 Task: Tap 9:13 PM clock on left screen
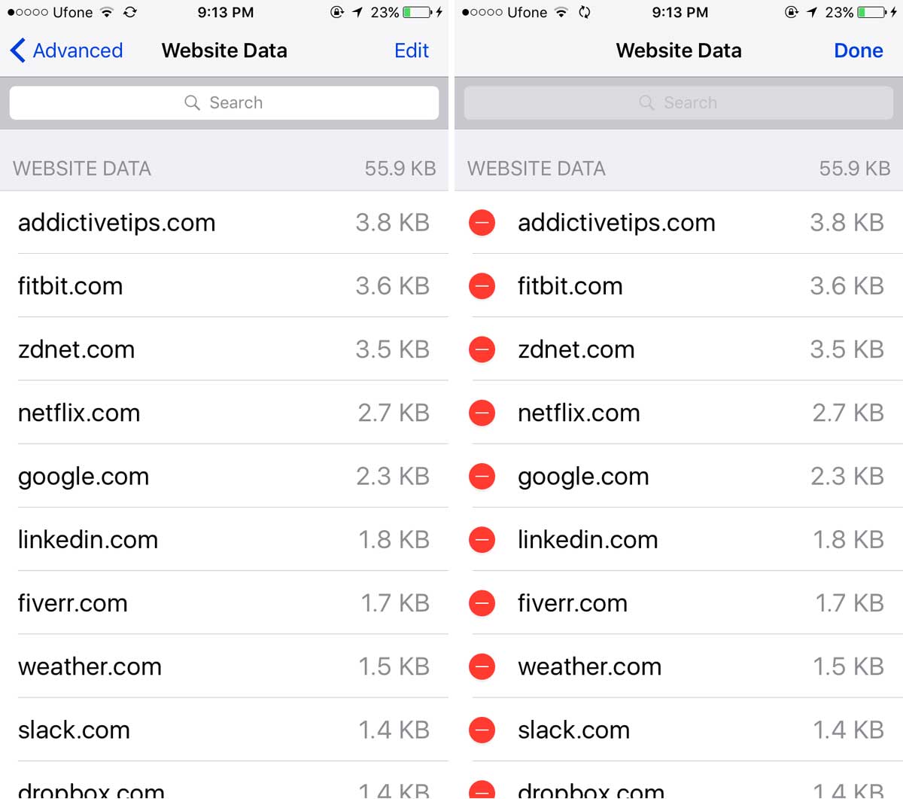pyautogui.click(x=226, y=12)
